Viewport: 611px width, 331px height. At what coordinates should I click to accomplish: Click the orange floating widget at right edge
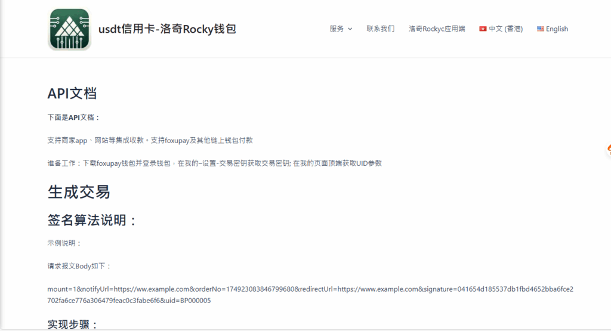(x=608, y=150)
